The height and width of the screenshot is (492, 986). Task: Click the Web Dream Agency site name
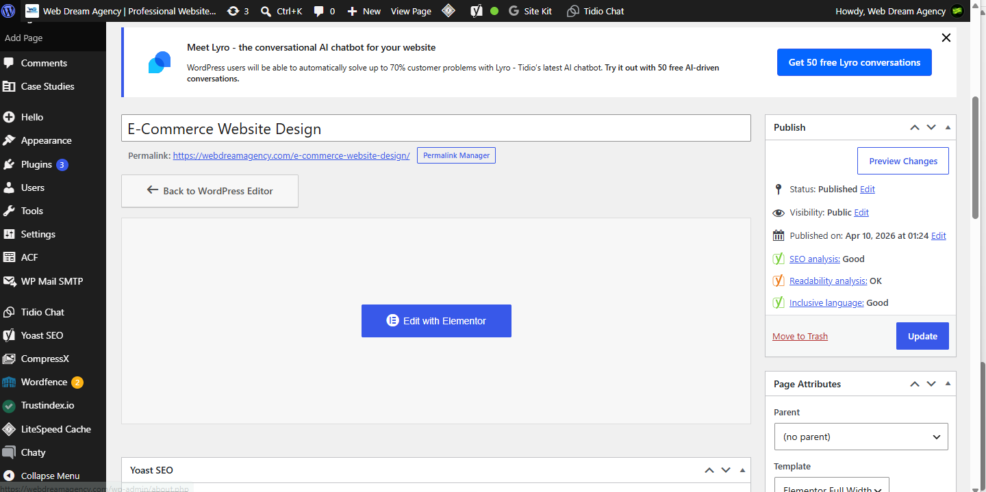121,11
